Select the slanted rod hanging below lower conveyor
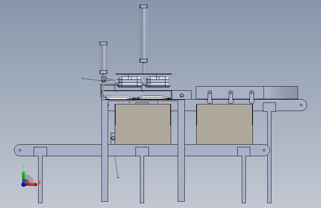The width and height of the screenshot is (321, 208). point(117,167)
